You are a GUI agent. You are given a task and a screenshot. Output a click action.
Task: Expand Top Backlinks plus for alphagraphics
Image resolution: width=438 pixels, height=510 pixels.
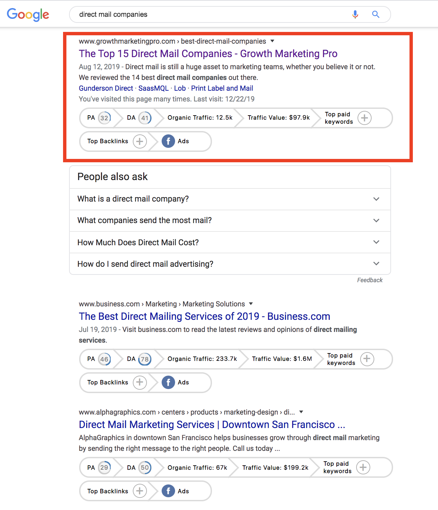(140, 492)
